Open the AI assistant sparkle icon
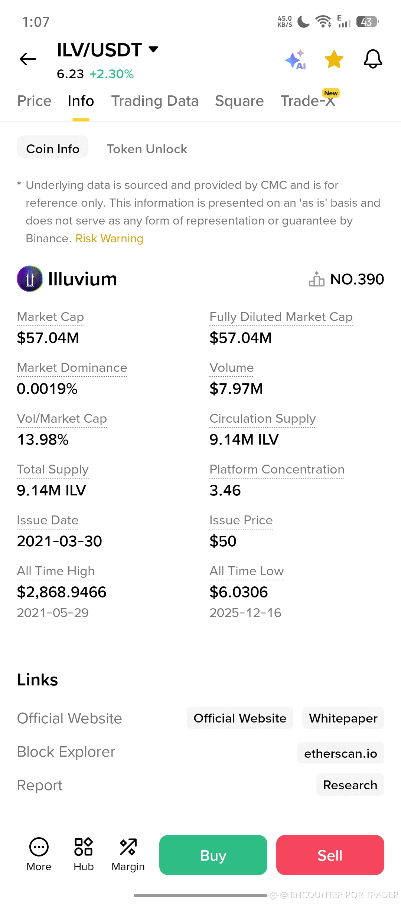 pyautogui.click(x=296, y=59)
